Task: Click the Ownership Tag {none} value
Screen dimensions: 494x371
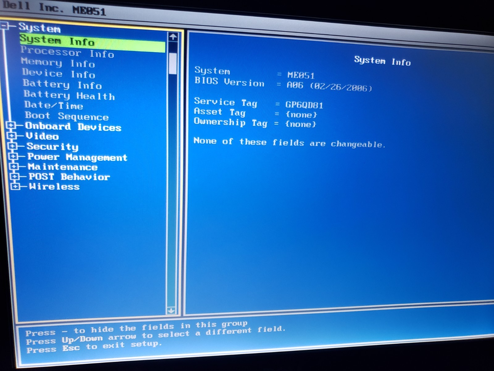Action: pyautogui.click(x=301, y=124)
